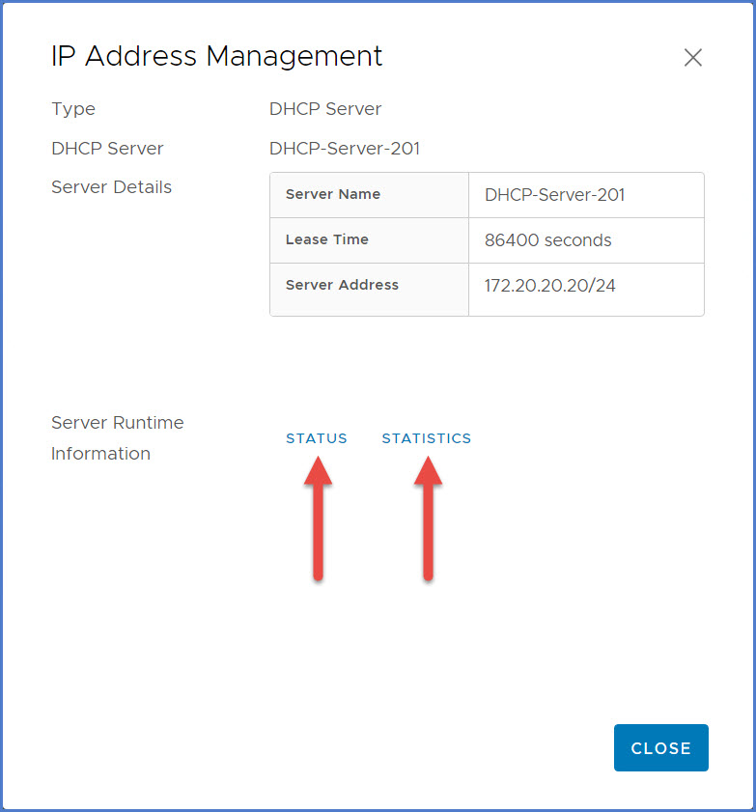Open the STATISTICS view
Viewport: 756px width, 812px height.
point(426,438)
